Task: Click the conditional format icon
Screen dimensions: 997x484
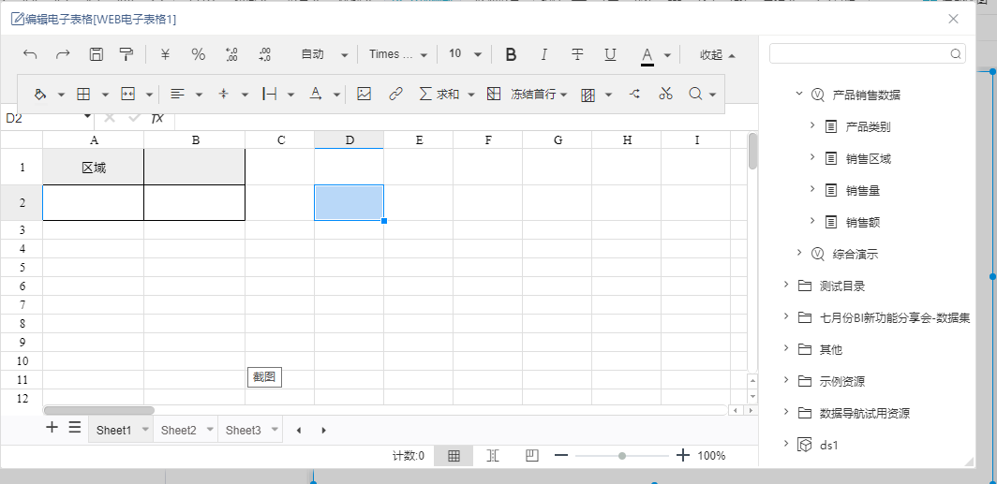Action: tap(588, 95)
